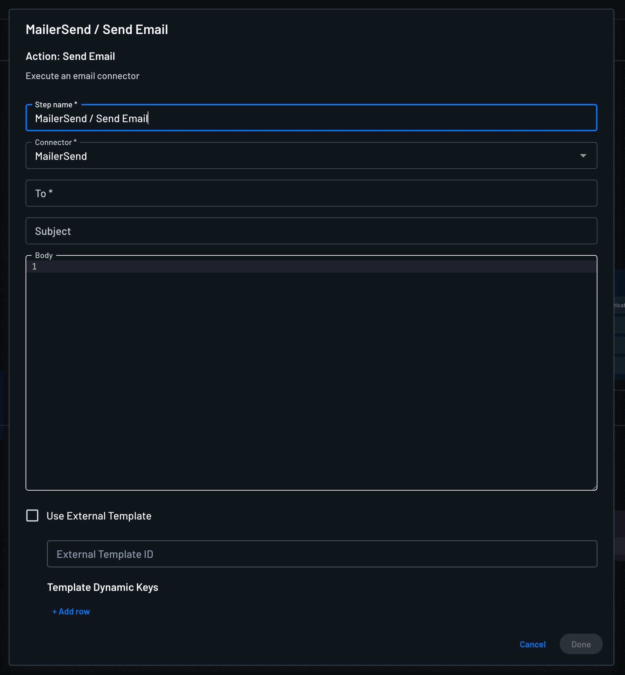Click the Subject input field
Image resolution: width=625 pixels, height=675 pixels.
coord(311,231)
